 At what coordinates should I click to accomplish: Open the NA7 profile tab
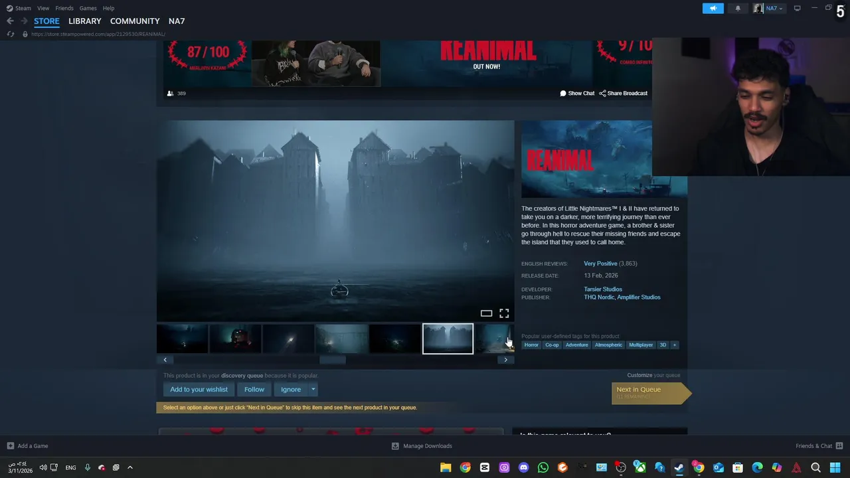pyautogui.click(x=177, y=21)
